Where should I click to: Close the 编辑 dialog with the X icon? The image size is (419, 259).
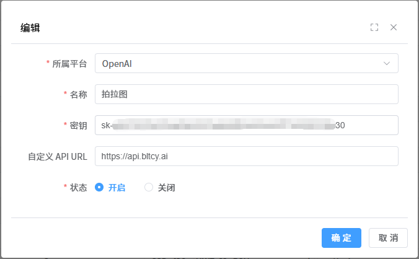[x=394, y=27]
